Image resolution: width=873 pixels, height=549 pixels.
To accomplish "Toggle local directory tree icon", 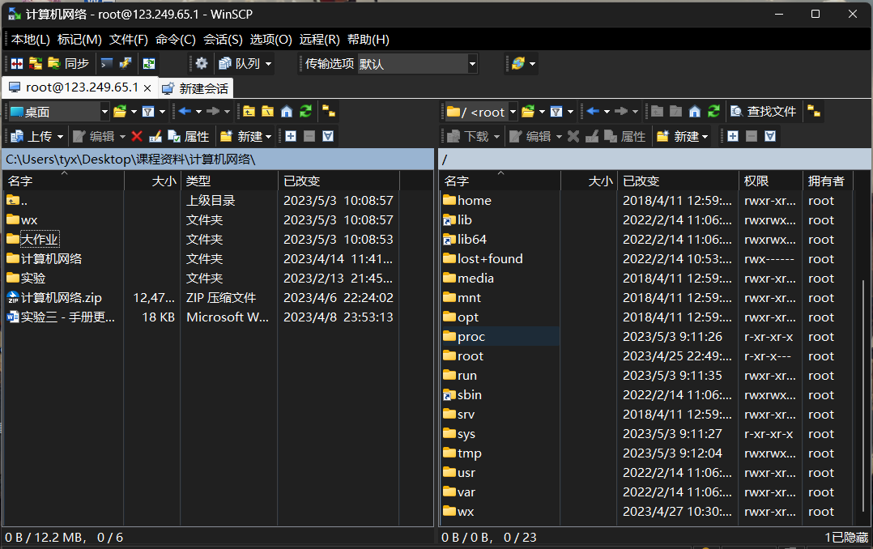I will 329,112.
